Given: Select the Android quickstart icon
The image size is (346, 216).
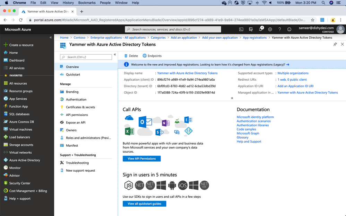Looking at the screenshot, I should coord(172,185).
